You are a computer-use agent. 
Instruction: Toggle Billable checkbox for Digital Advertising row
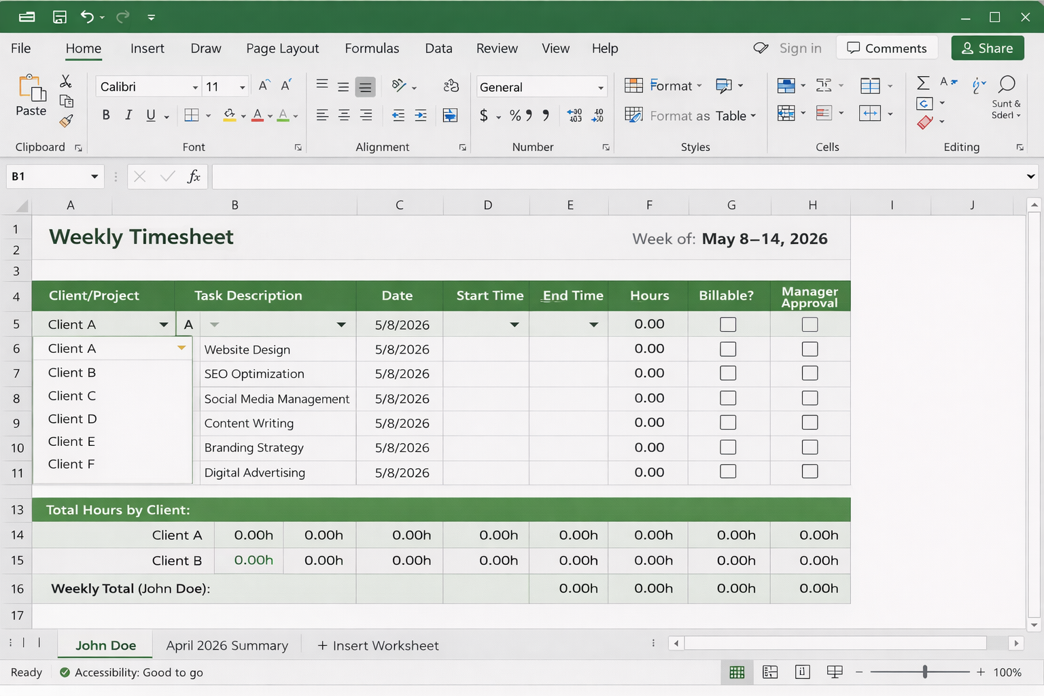click(x=728, y=472)
